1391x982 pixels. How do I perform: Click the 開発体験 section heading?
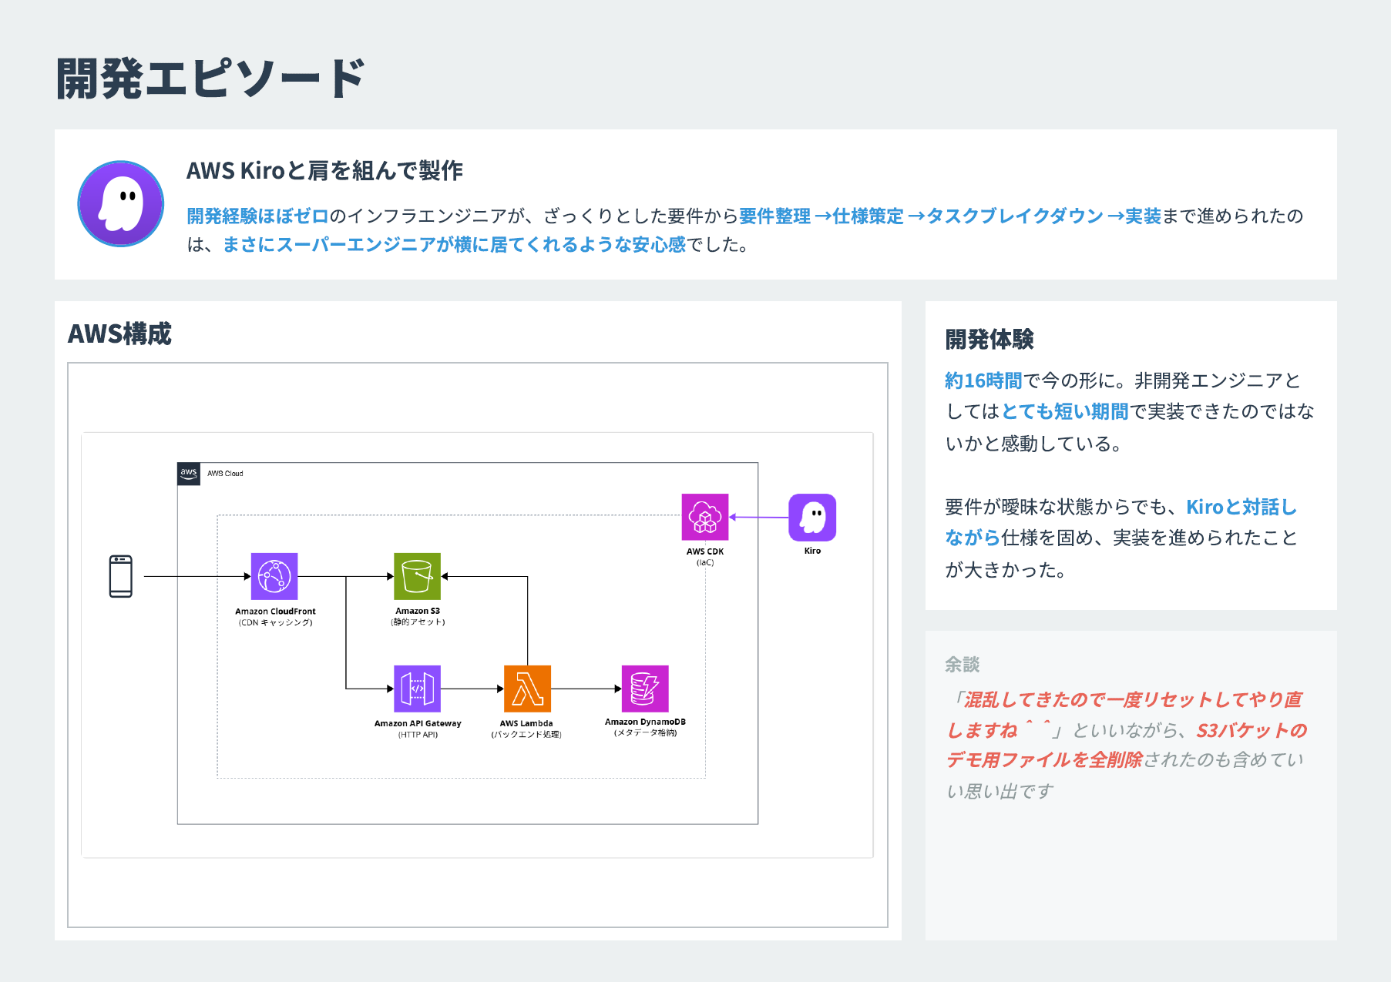pos(989,339)
